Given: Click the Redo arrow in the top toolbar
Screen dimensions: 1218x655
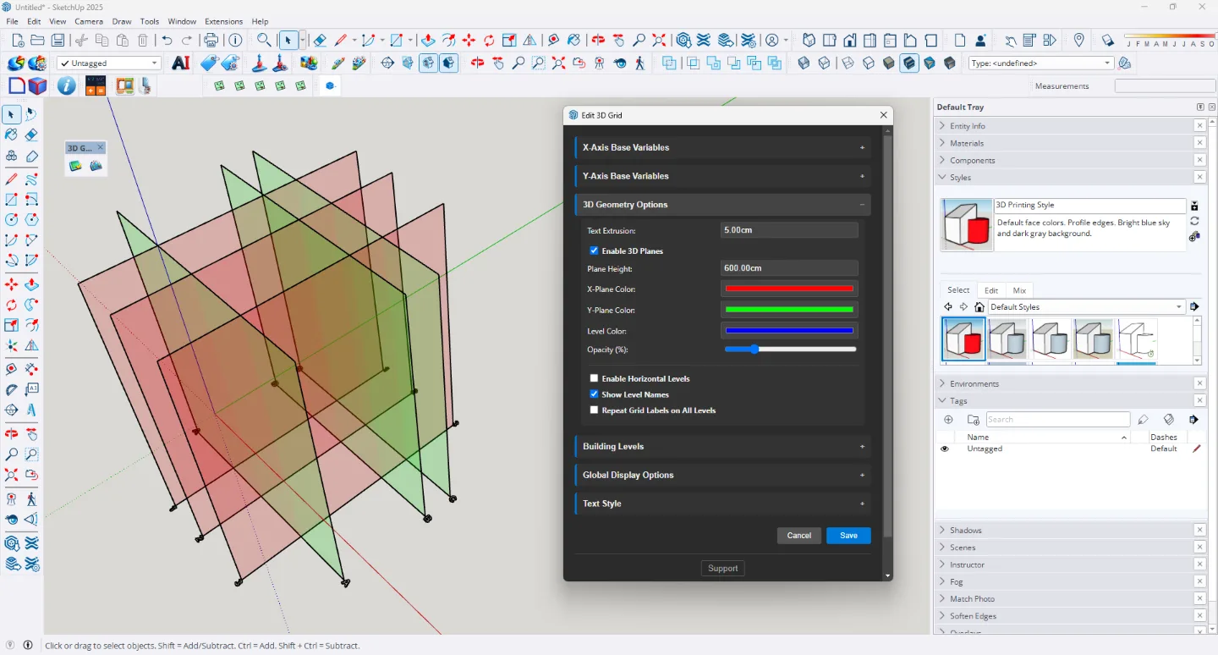Looking at the screenshot, I should point(187,40).
